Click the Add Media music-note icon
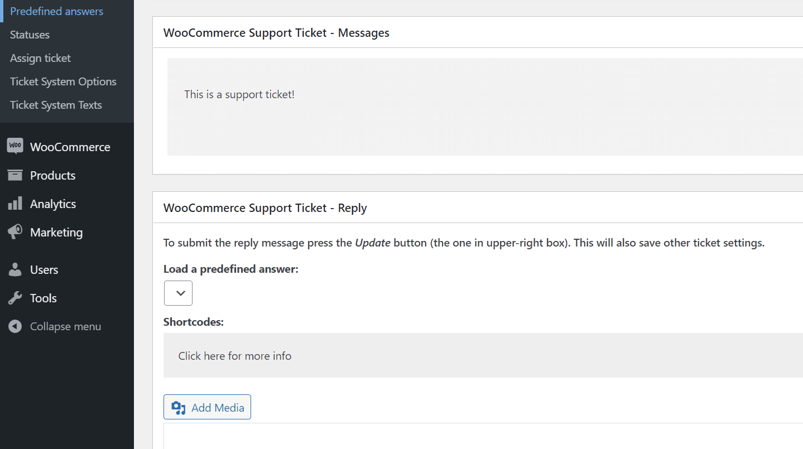The image size is (803, 449). coord(179,407)
